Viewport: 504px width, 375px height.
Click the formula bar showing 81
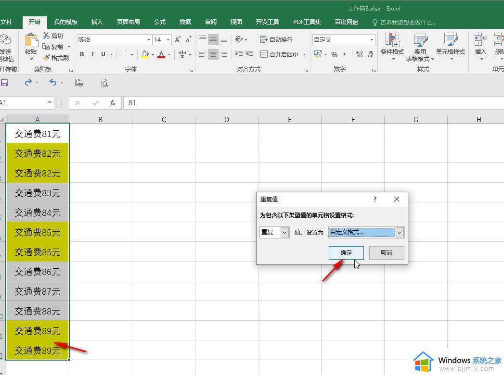point(313,103)
